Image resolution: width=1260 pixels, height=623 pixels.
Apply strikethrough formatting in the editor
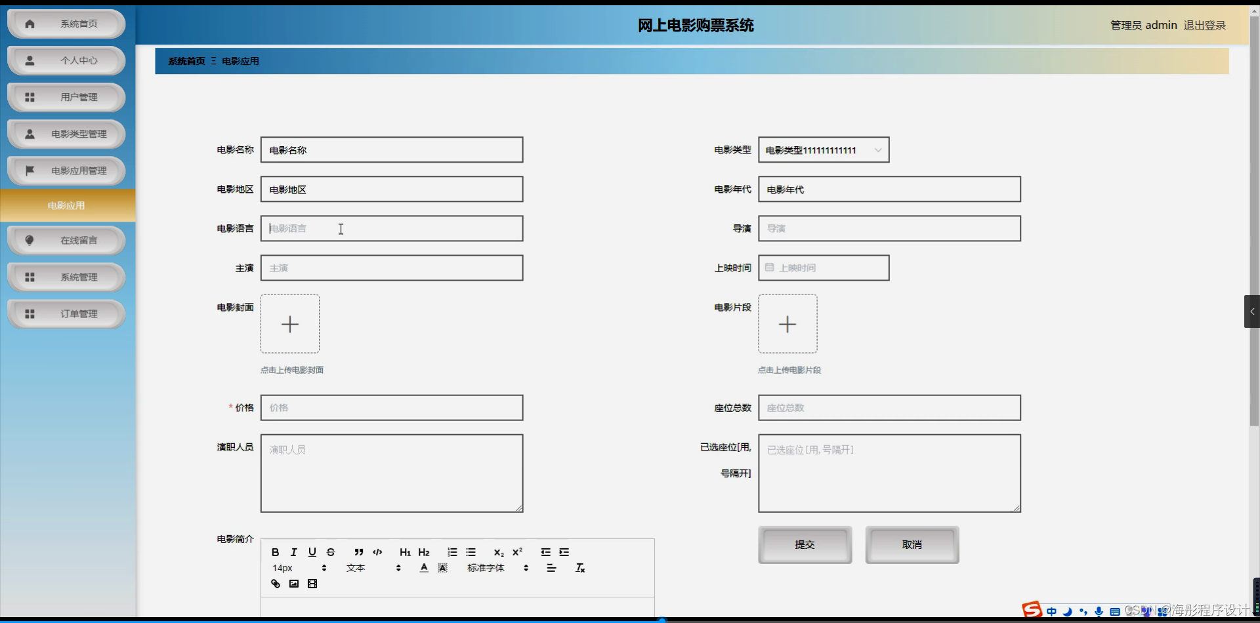click(331, 552)
